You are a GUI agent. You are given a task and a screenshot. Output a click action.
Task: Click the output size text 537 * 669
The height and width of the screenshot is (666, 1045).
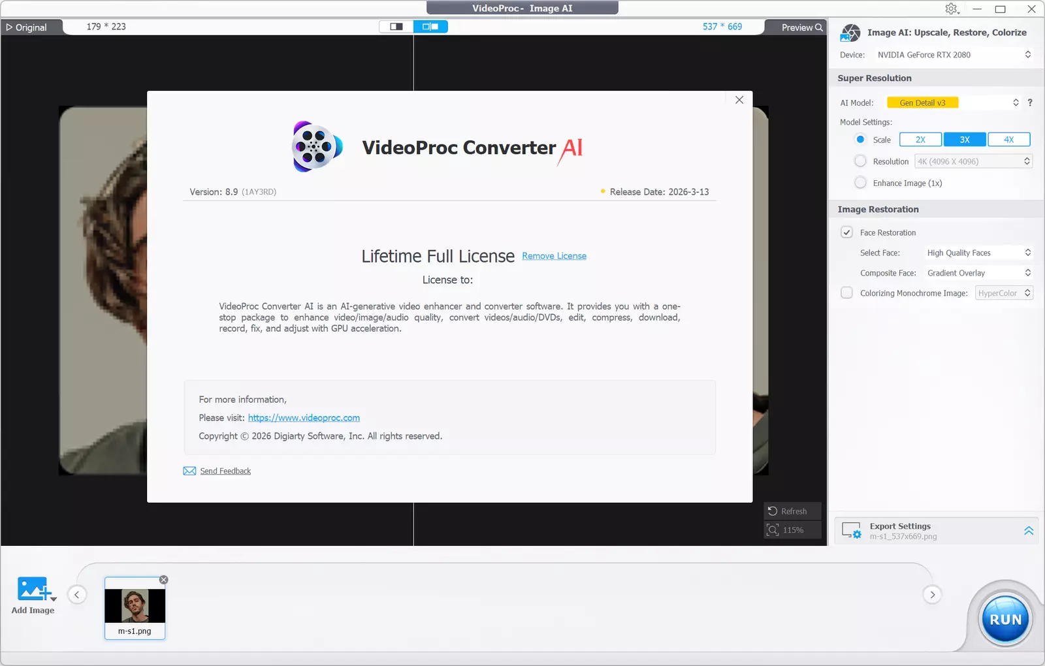[x=722, y=27]
